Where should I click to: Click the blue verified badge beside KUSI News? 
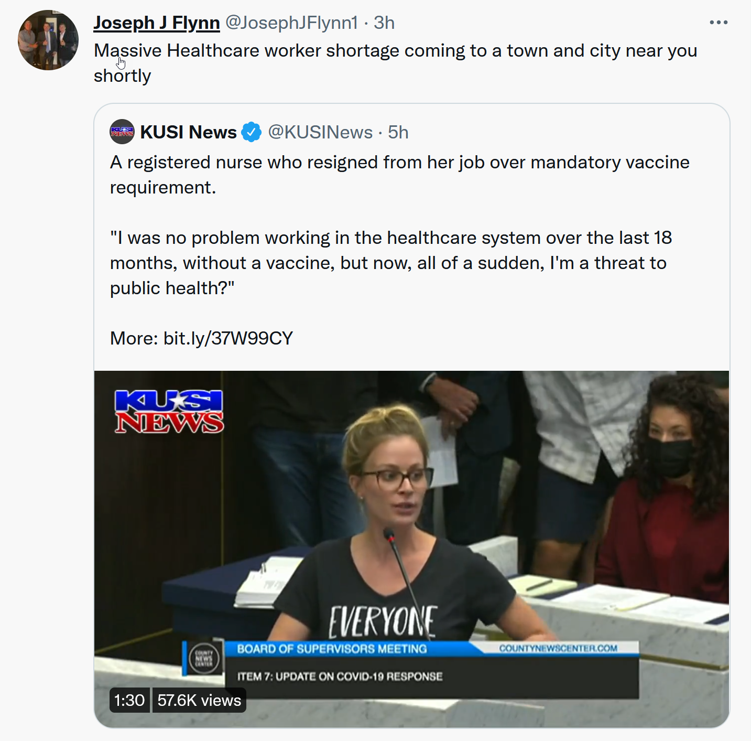pyautogui.click(x=252, y=132)
